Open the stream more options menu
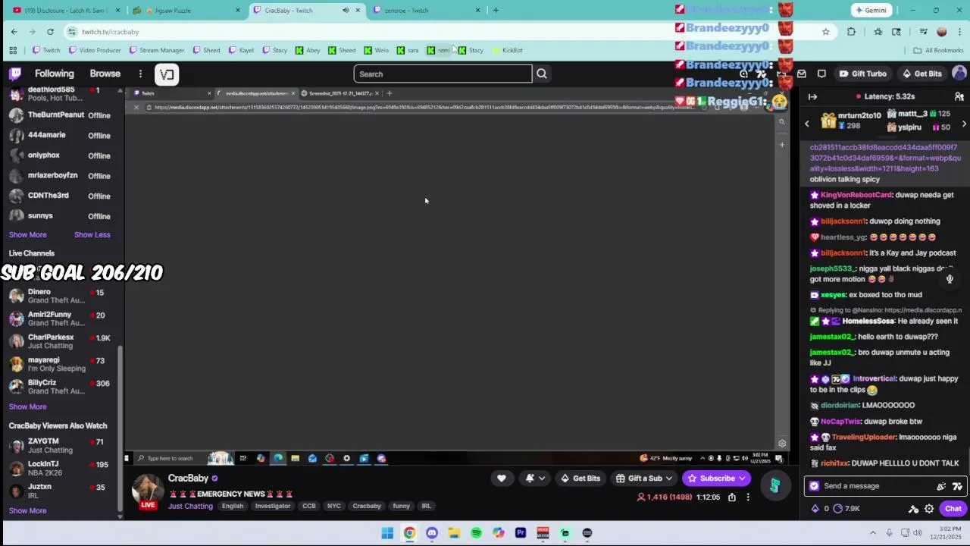This screenshot has width=970, height=546. pos(748,497)
